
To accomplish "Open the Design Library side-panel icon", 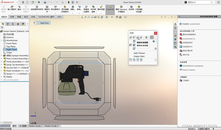I will pyautogui.click(x=175, y=28).
